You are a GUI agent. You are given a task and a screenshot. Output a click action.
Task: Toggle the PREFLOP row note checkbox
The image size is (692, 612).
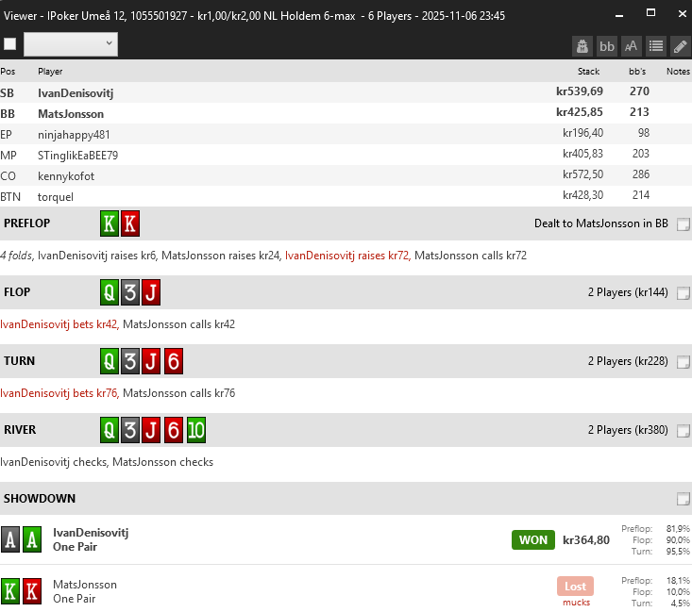pos(683,224)
